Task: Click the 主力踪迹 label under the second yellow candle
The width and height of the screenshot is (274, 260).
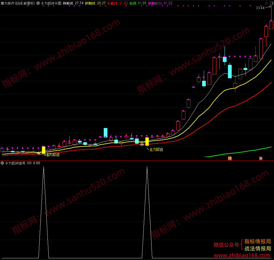Action: [x=156, y=150]
